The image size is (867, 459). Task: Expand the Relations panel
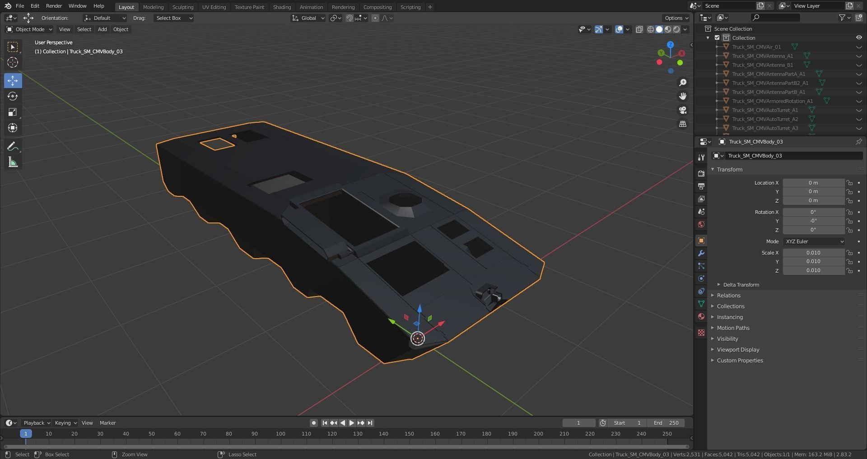(x=728, y=296)
